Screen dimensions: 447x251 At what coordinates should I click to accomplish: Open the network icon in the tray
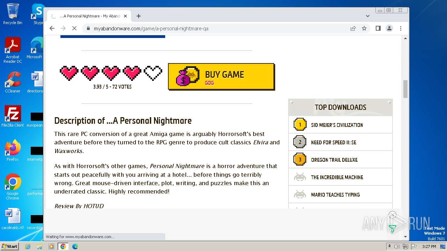click(x=405, y=246)
